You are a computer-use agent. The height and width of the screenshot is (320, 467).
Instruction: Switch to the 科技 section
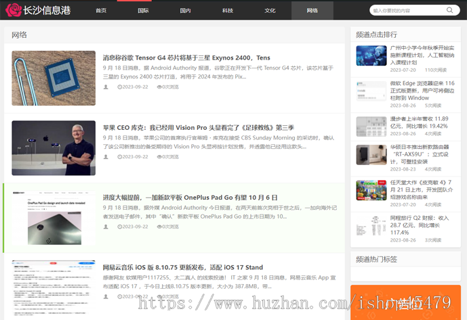point(228,11)
